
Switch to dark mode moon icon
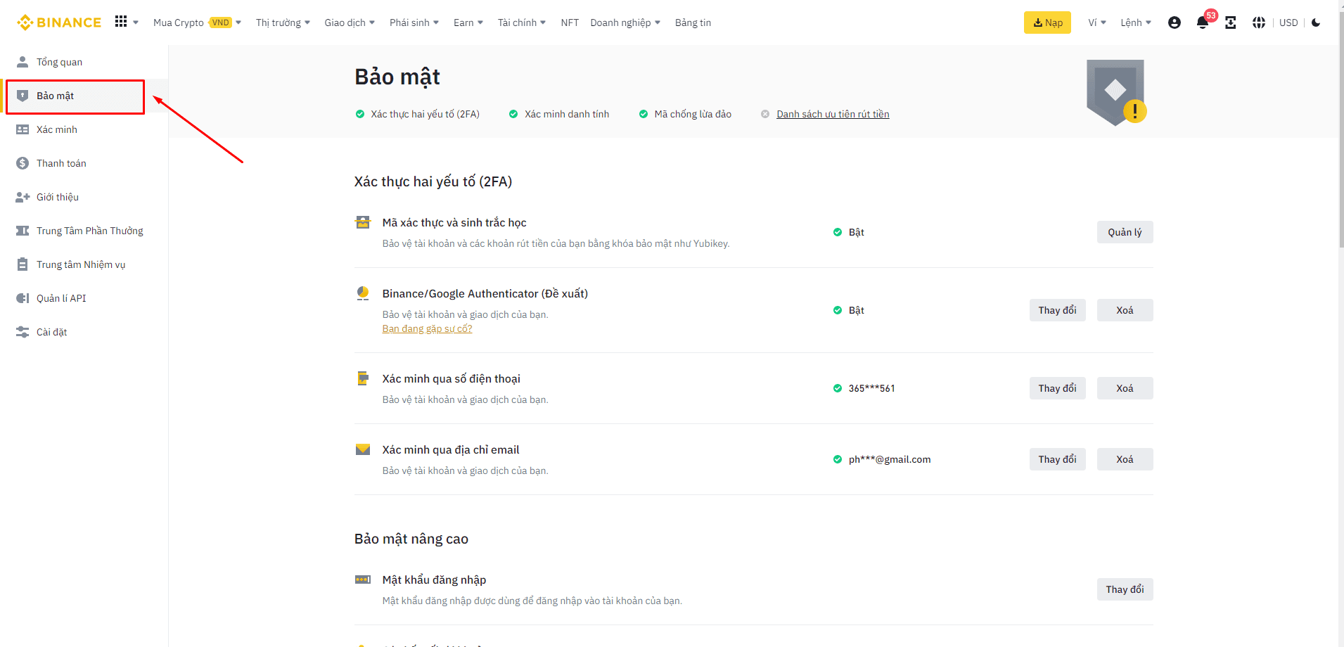point(1316,23)
